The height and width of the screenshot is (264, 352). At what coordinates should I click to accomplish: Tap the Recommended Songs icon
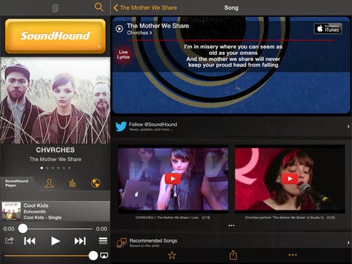(x=122, y=243)
